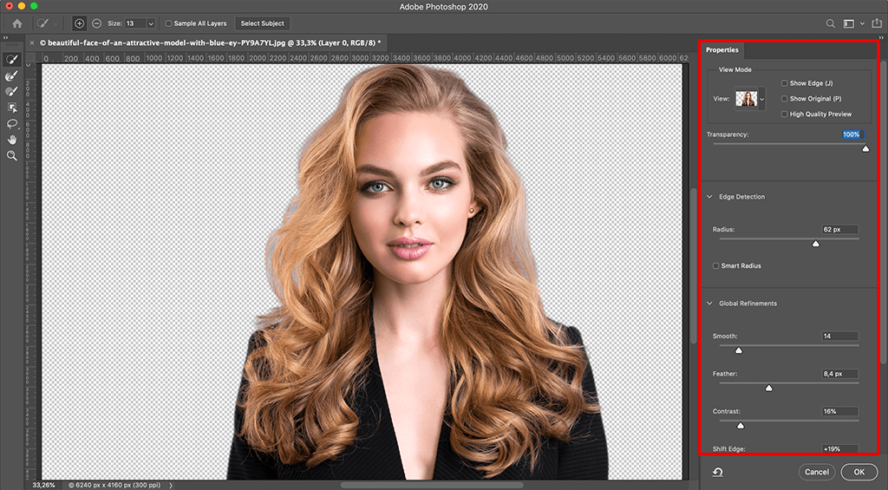Select the Refine Edge Brush tool
This screenshot has height=490, width=888.
[x=12, y=75]
